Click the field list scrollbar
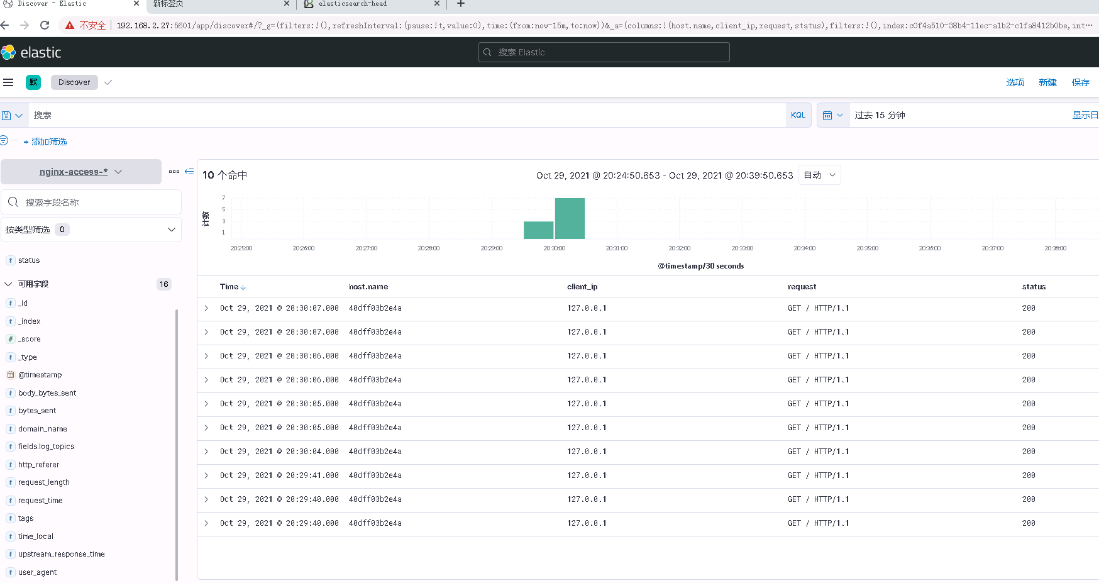 click(x=177, y=444)
